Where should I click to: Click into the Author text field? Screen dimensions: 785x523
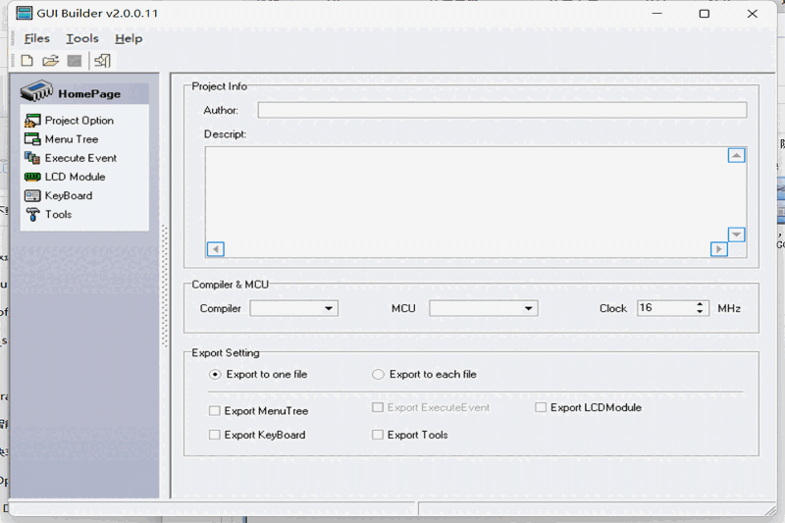coord(501,110)
